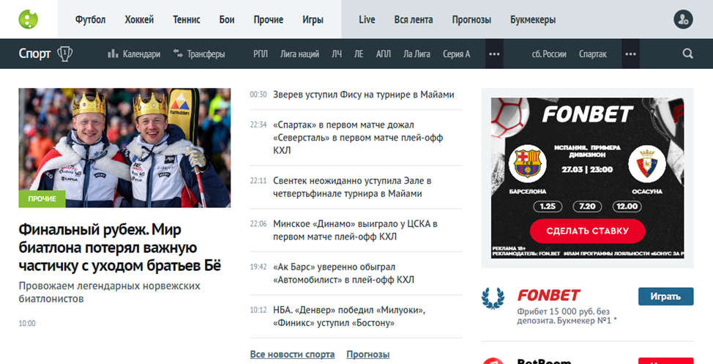
Task: Open the biathlon brothers article photo
Action: [x=124, y=148]
